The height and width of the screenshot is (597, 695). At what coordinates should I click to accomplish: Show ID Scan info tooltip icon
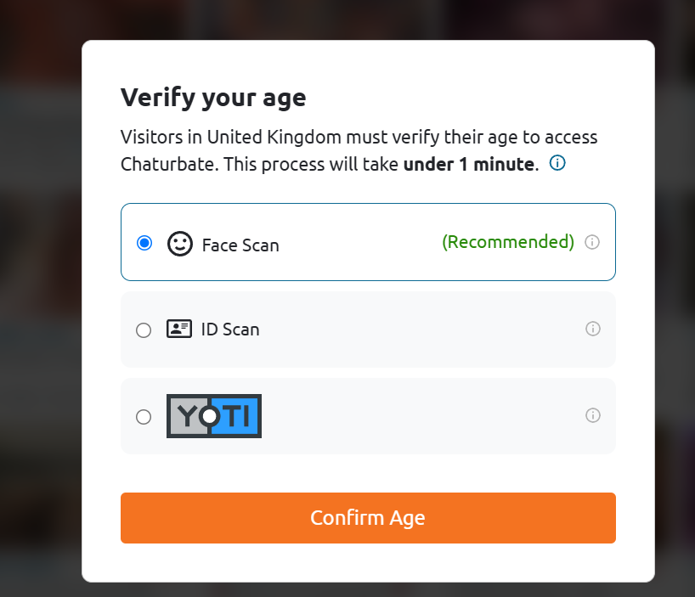[x=593, y=329]
